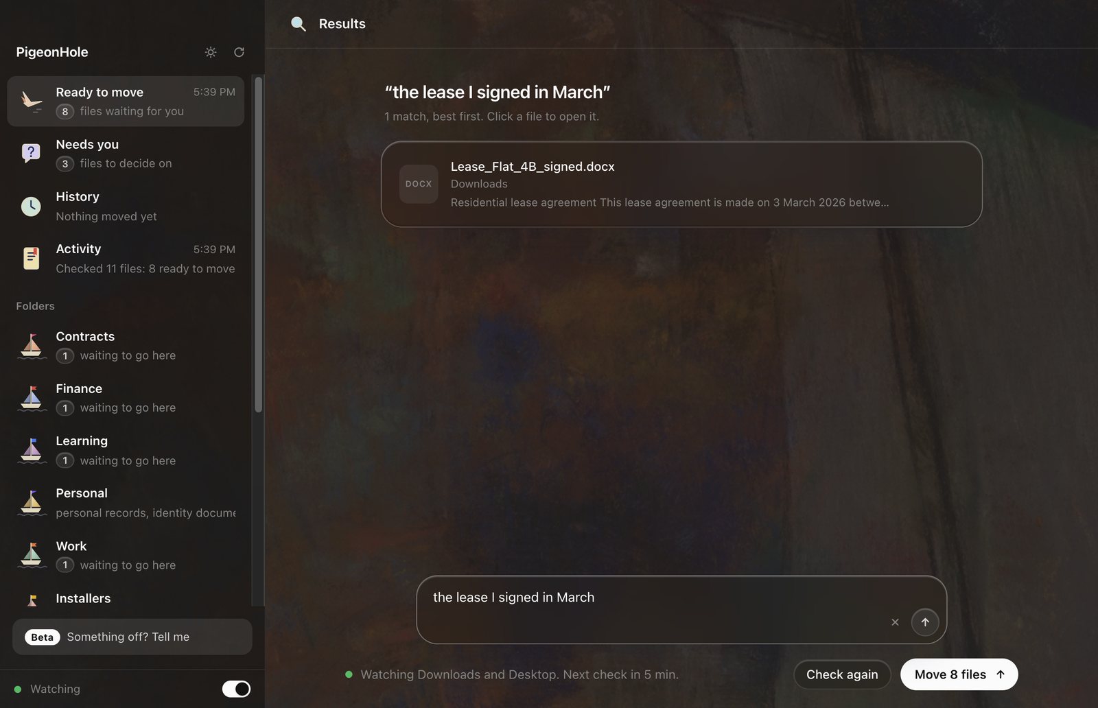Image resolution: width=1098 pixels, height=708 pixels.
Task: Clear the search box with the X
Action: pyautogui.click(x=895, y=622)
